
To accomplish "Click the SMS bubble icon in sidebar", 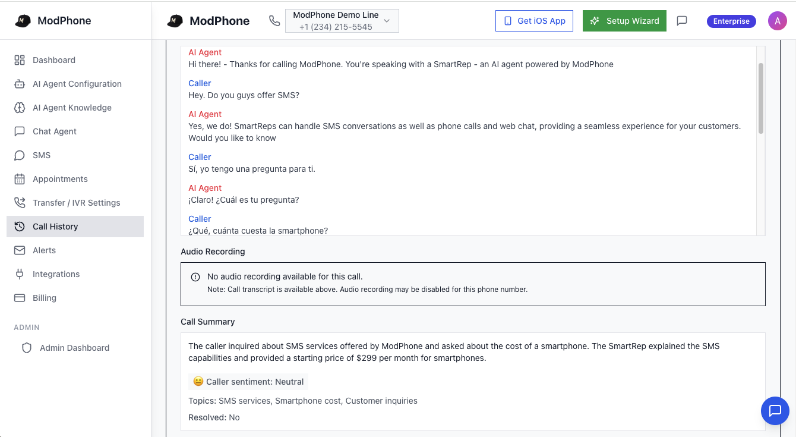I will 20,155.
